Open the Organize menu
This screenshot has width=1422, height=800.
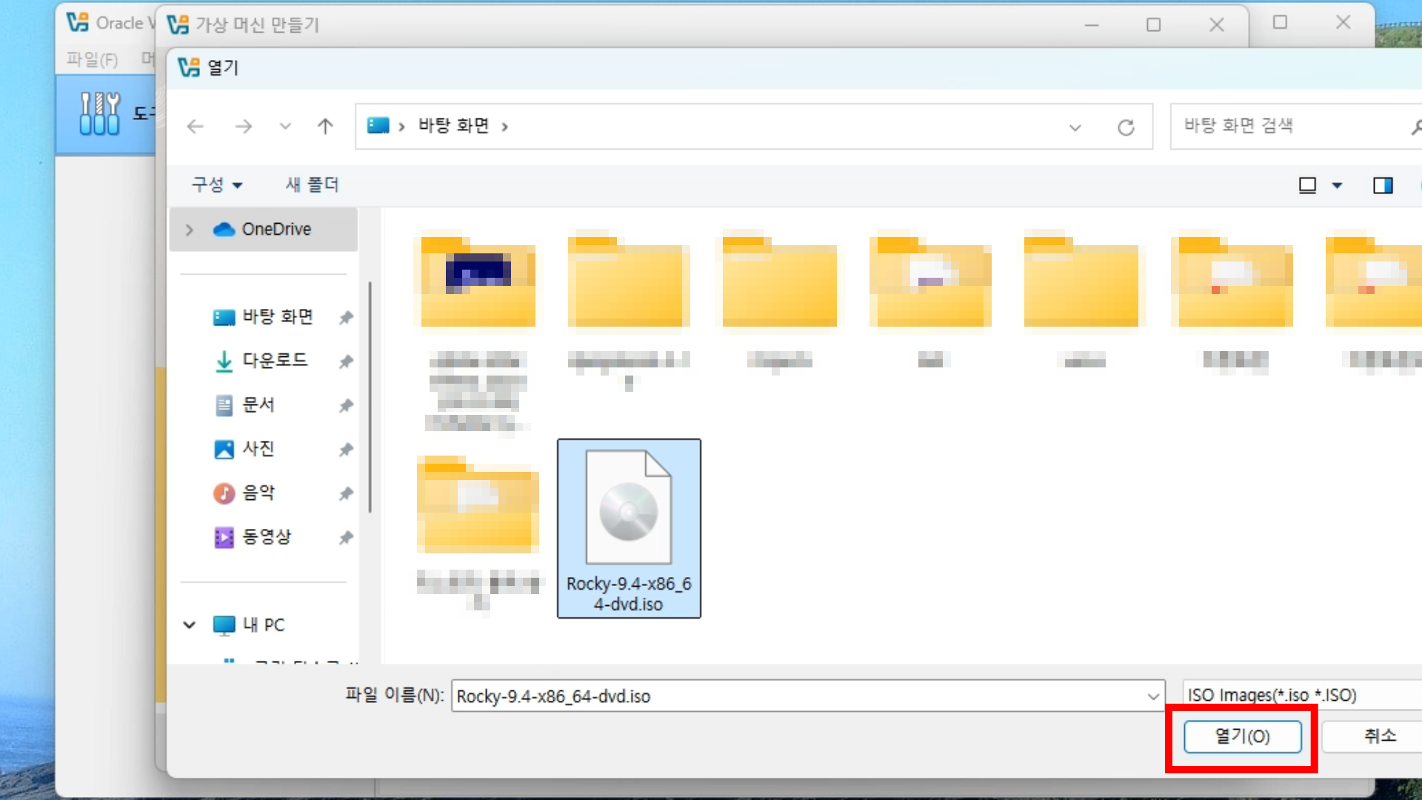216,185
